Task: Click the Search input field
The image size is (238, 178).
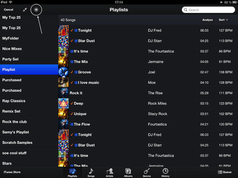Action: (x=209, y=10)
